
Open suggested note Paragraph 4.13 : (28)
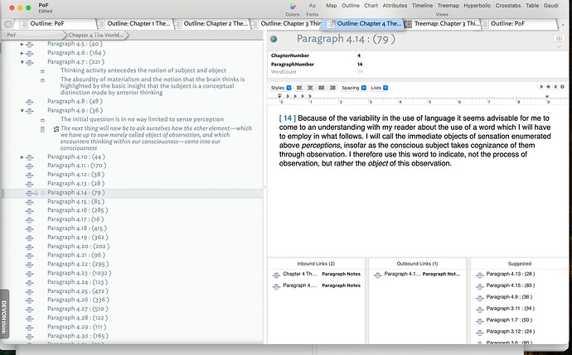511,274
